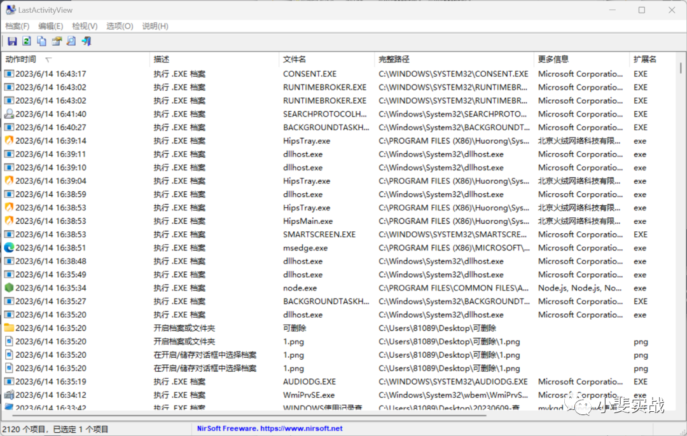Sort by the 完整路径 column header

pyautogui.click(x=454, y=60)
